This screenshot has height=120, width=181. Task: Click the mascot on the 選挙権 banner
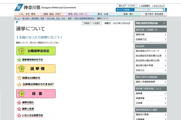pos(21,69)
